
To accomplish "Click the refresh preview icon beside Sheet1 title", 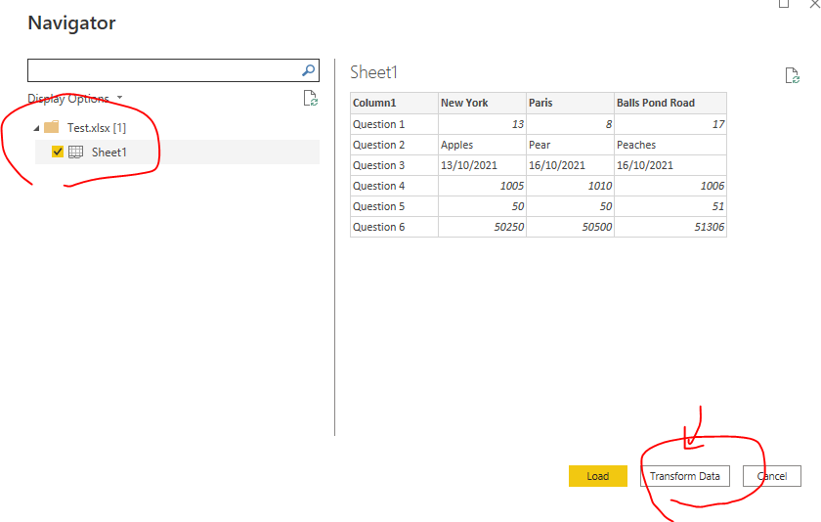I will [793, 75].
